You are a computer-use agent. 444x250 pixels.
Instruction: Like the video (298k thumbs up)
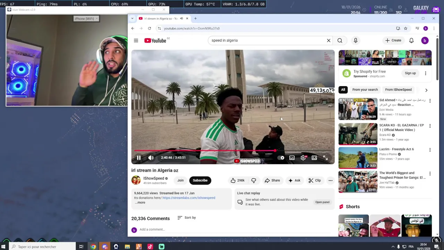click(238, 180)
